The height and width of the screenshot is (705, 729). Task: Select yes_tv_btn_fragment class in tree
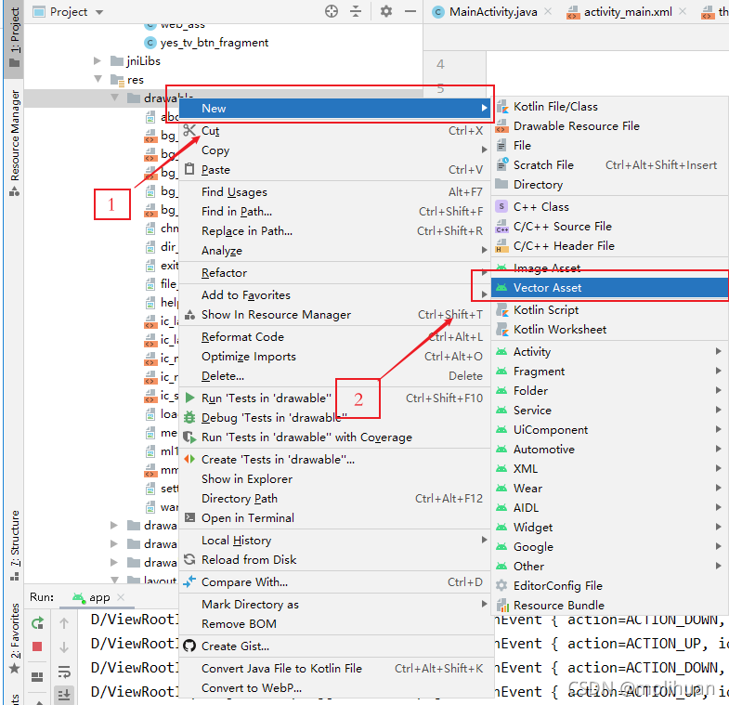click(x=215, y=43)
